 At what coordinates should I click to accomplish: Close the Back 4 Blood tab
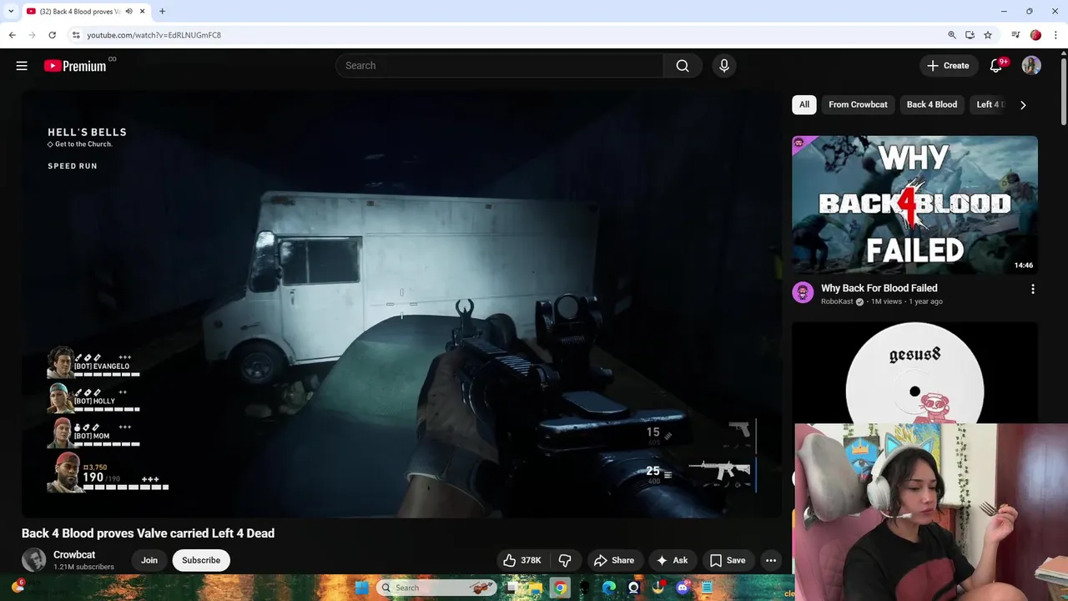(143, 12)
